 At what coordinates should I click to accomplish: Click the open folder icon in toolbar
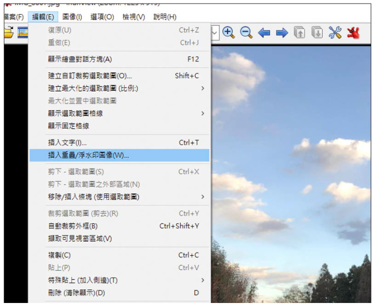[9, 32]
